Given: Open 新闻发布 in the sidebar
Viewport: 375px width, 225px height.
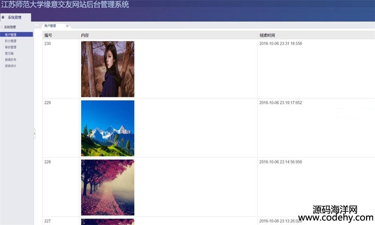Looking at the screenshot, I should point(10,60).
